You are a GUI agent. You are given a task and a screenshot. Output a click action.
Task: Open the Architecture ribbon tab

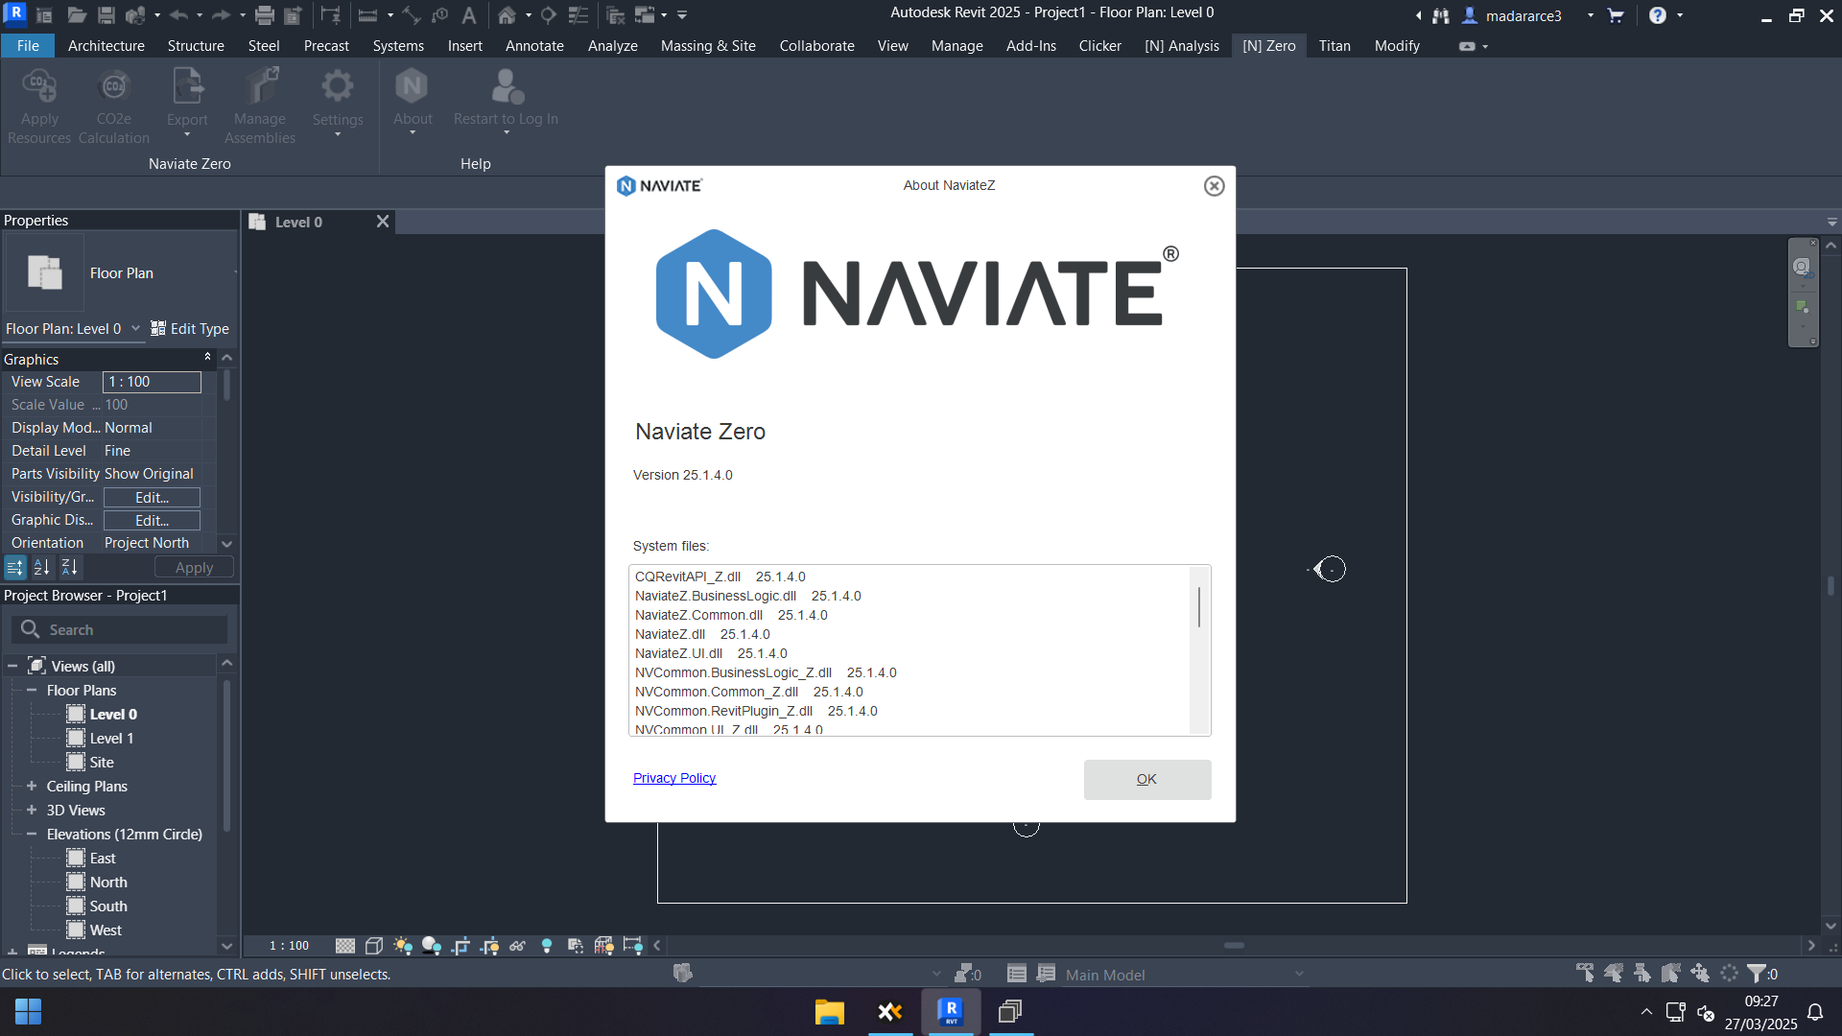pos(106,45)
